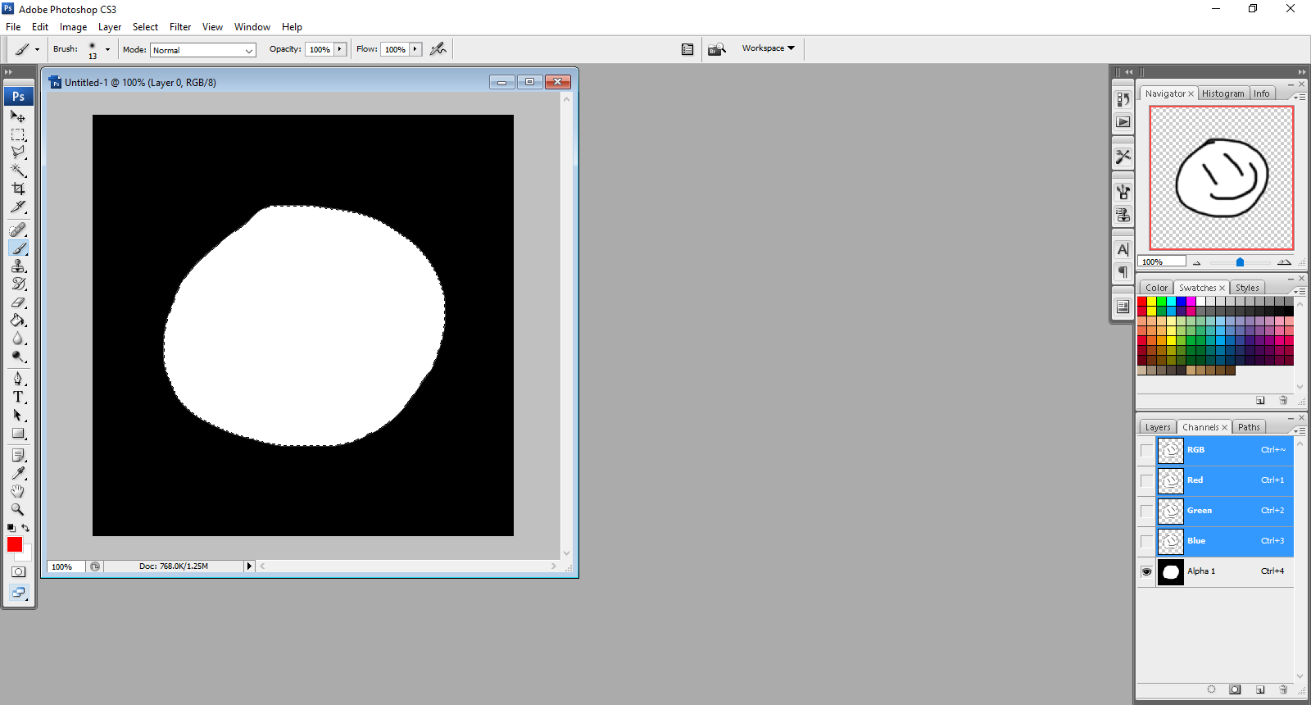Show the Green channel
The image size is (1311, 705).
point(1146,511)
